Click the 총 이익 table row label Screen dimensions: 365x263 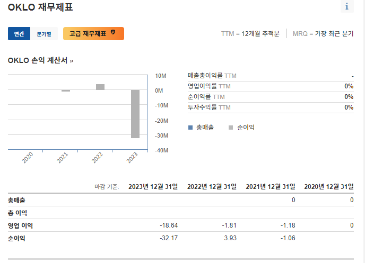click(x=18, y=213)
